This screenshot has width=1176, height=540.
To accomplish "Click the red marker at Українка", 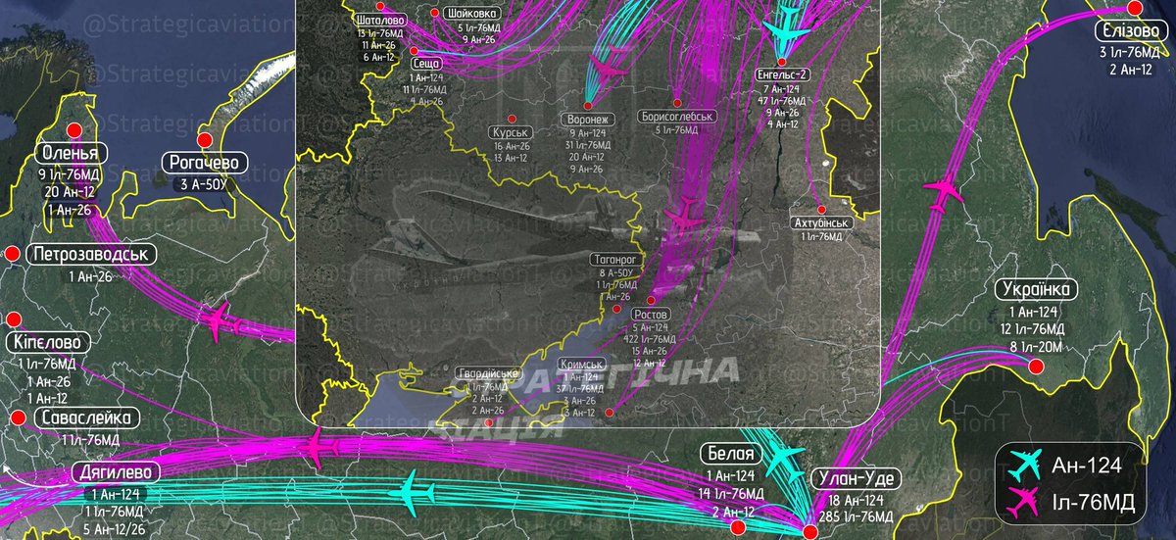I will (1034, 368).
